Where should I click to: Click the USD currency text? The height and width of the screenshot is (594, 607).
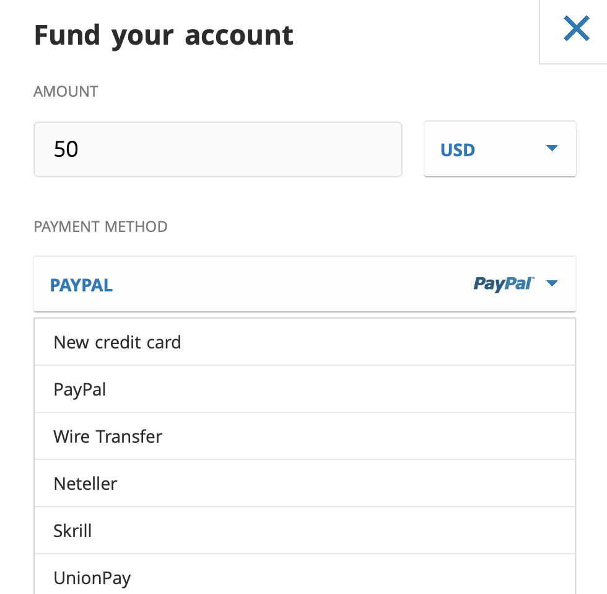click(x=458, y=150)
